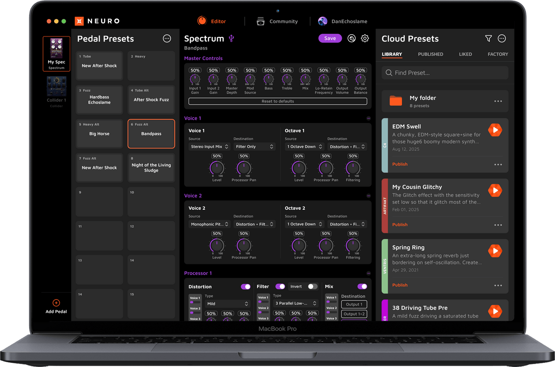Enable the Invert switch
The width and height of the screenshot is (555, 367).
coord(313,287)
